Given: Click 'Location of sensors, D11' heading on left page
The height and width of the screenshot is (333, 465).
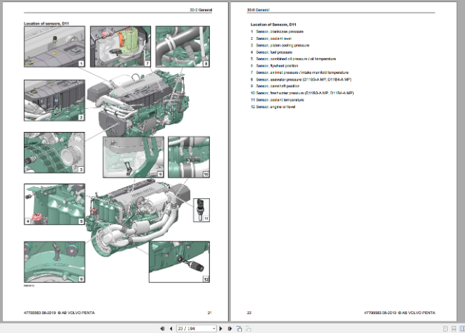Looking at the screenshot, I should pos(46,23).
